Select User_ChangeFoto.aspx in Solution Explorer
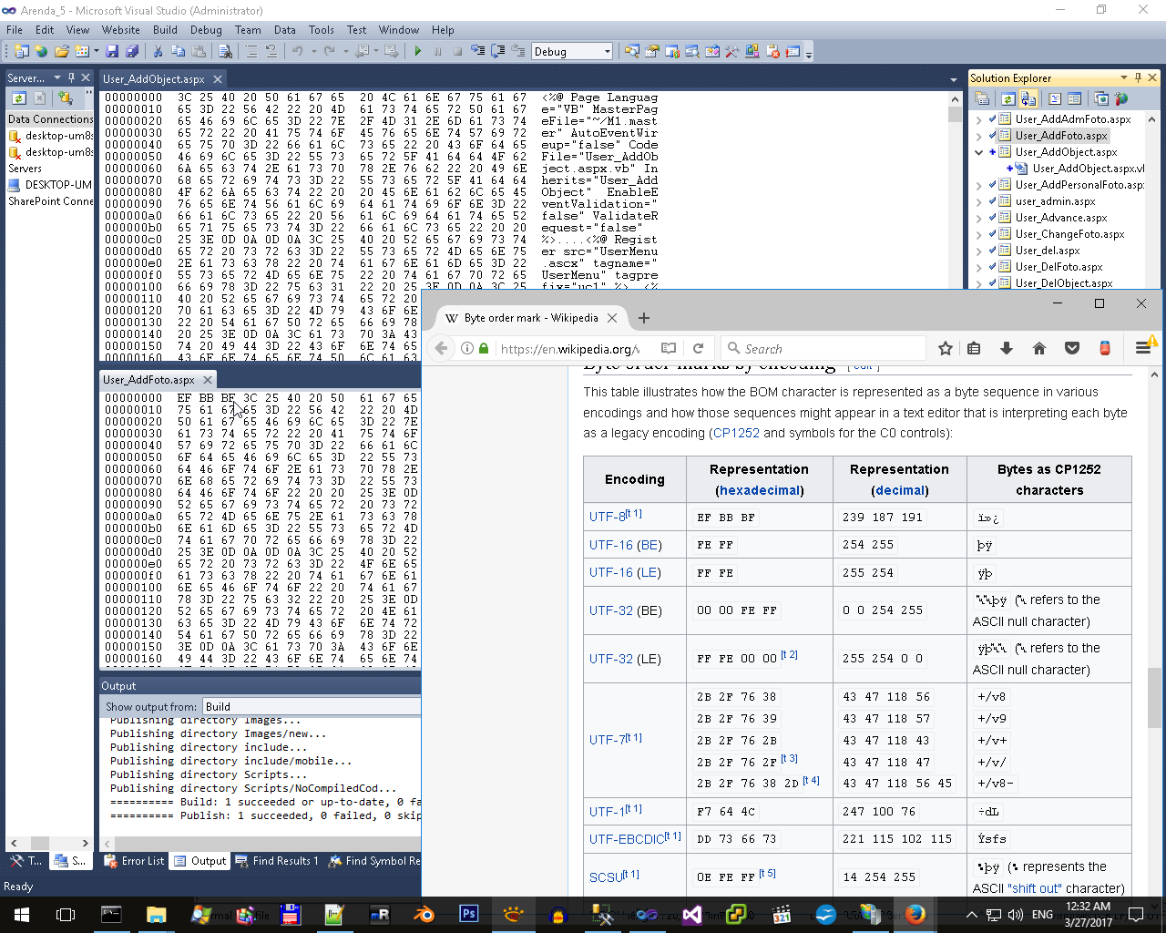Viewport: 1166px width, 933px height. [x=1069, y=234]
